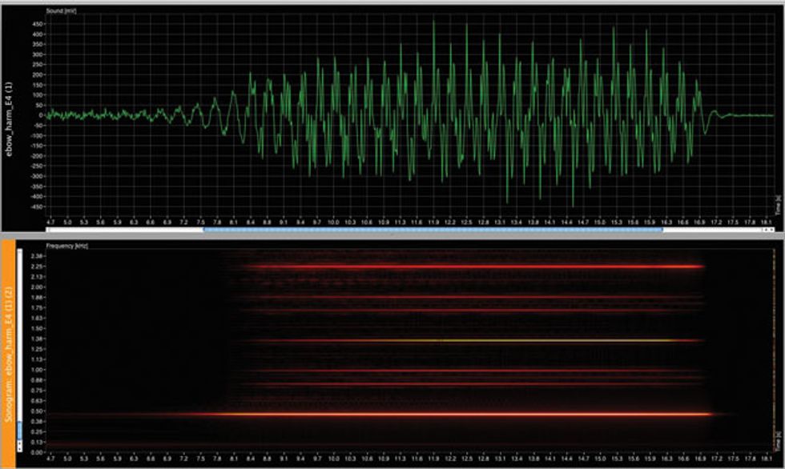Click the tallest waveform peak near 11.9 seconds
The image size is (785, 469).
[x=433, y=22]
